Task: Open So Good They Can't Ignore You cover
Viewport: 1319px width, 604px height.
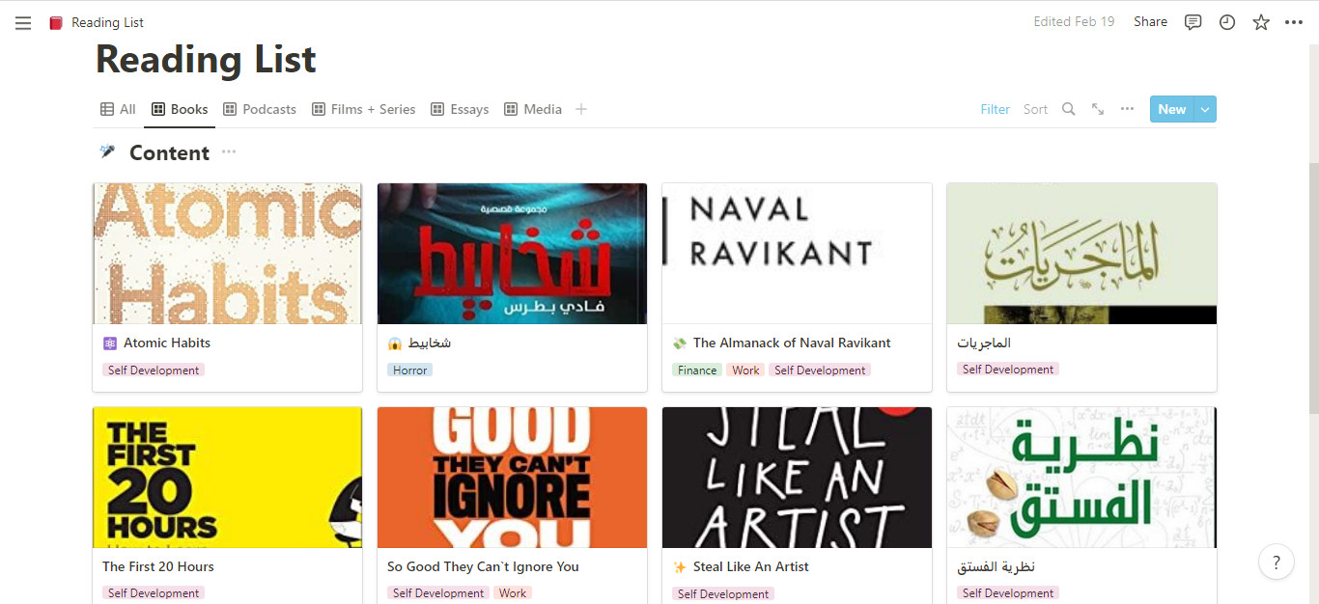Action: (x=512, y=478)
